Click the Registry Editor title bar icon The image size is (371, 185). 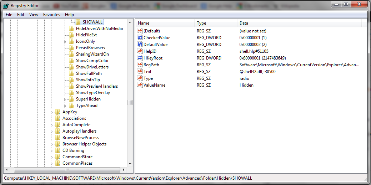click(x=6, y=5)
